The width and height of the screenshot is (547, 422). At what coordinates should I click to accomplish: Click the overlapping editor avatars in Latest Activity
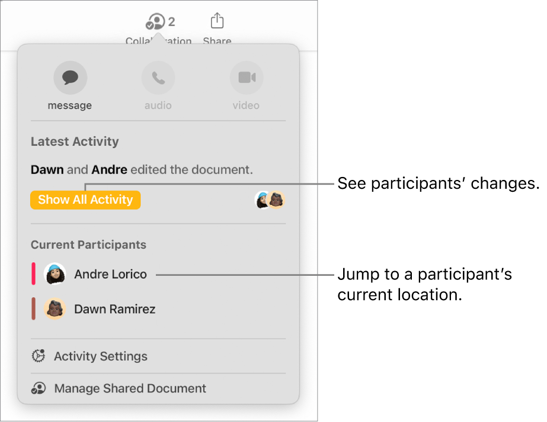270,200
